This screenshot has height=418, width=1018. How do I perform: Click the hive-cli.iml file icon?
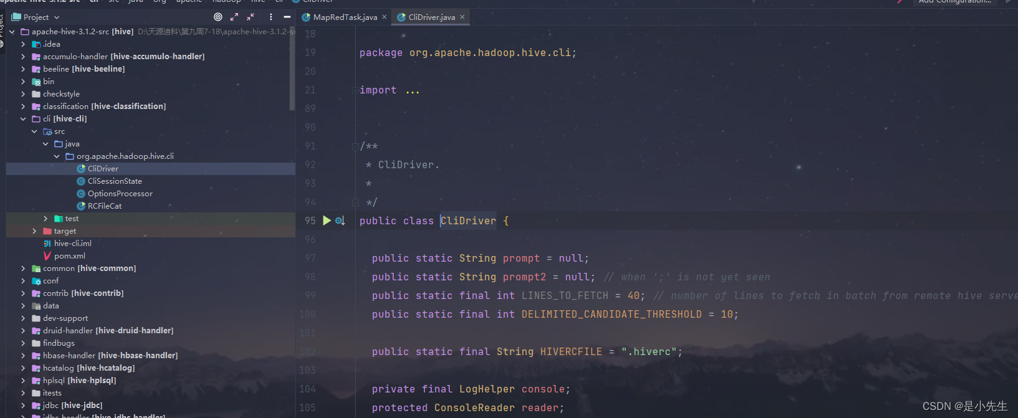[x=47, y=244]
